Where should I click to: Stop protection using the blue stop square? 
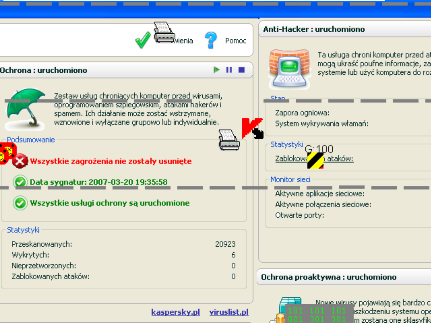tap(241, 70)
